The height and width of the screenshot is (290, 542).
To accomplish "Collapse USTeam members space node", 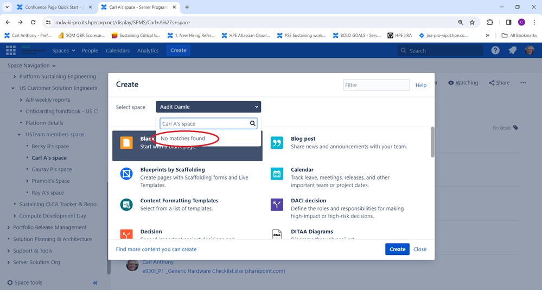I will tap(20, 135).
